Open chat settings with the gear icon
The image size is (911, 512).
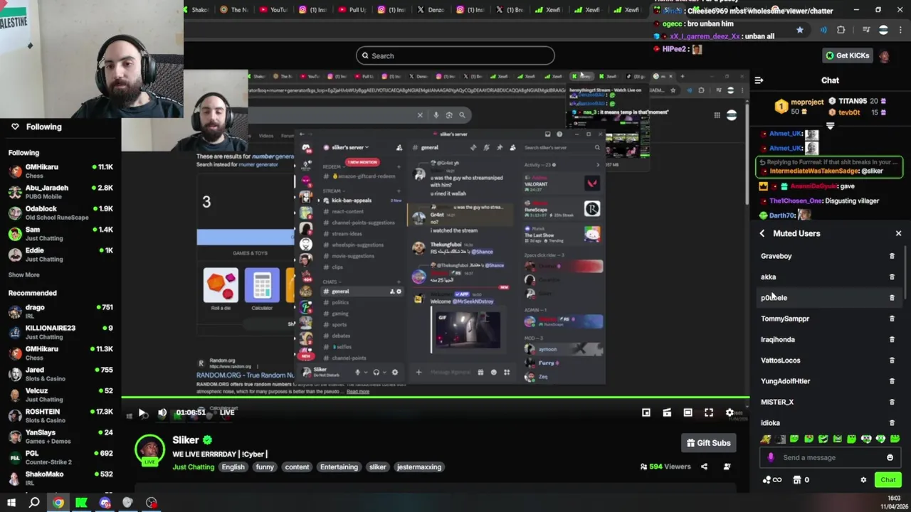tap(863, 480)
